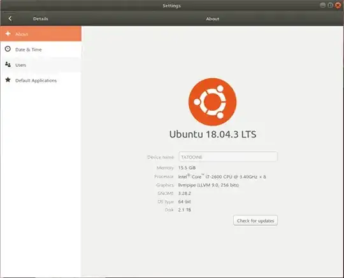The width and height of the screenshot is (344, 278).
Task: Go back using the header arrow
Action: click(x=10, y=18)
